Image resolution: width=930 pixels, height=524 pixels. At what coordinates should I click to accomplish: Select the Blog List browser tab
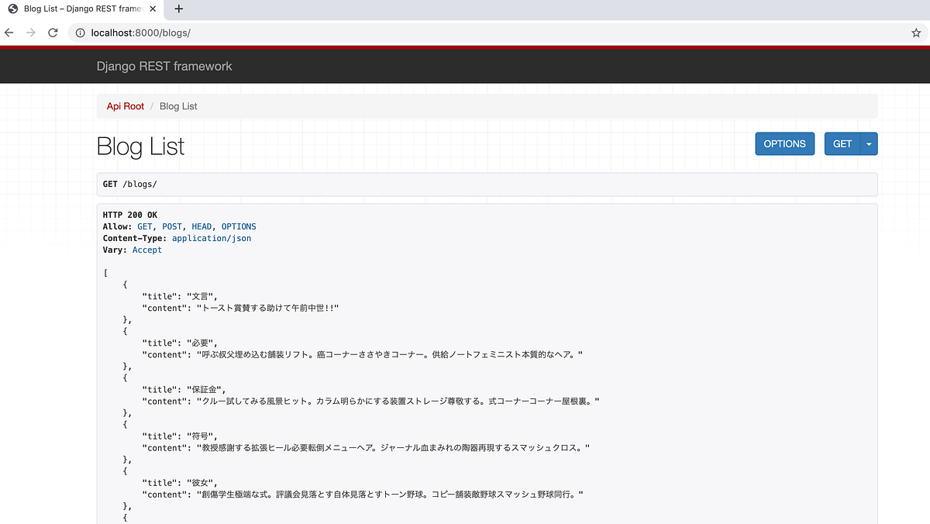coord(83,9)
